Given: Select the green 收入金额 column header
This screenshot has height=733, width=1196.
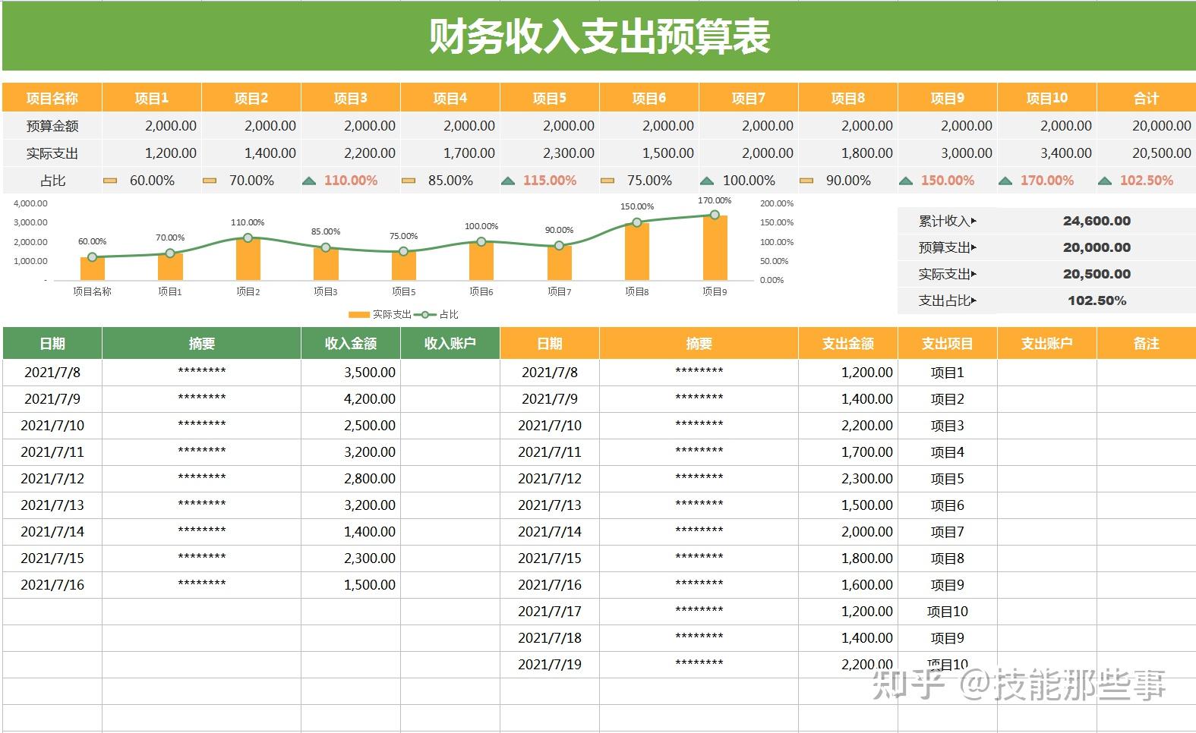Looking at the screenshot, I should pyautogui.click(x=351, y=343).
